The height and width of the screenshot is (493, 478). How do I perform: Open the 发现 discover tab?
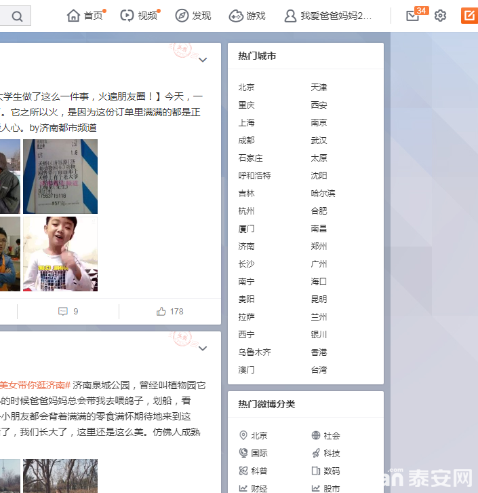point(193,16)
